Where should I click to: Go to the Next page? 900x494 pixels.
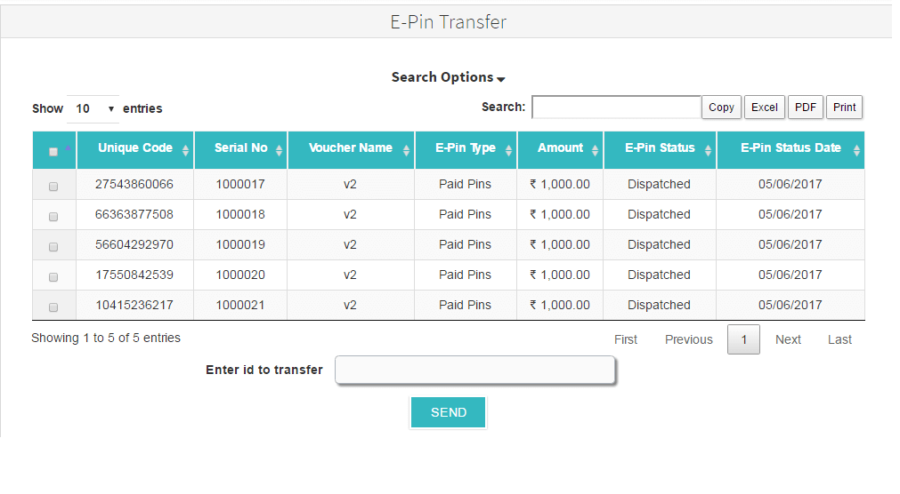[x=788, y=339]
